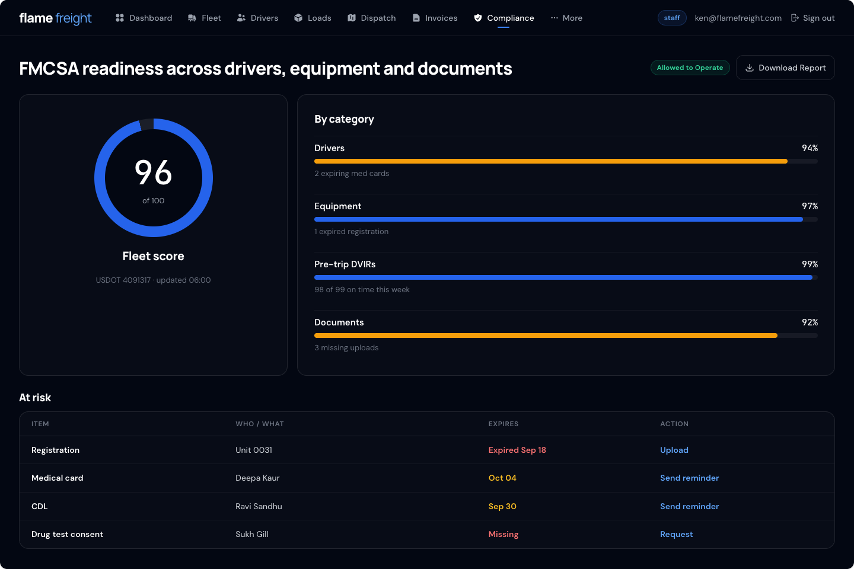Click the More ellipsis icon
The image size is (854, 569).
coord(555,18)
